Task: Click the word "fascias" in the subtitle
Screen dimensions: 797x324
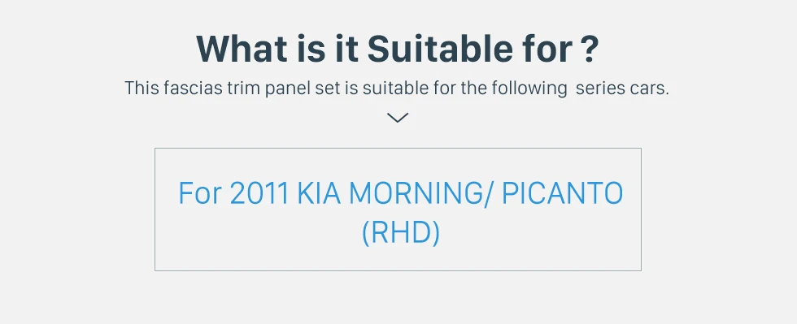Action: click(194, 88)
